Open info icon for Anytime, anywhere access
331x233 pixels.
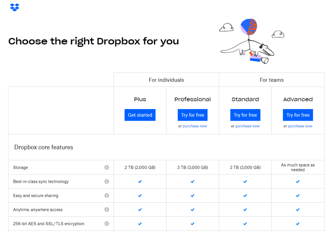click(107, 210)
